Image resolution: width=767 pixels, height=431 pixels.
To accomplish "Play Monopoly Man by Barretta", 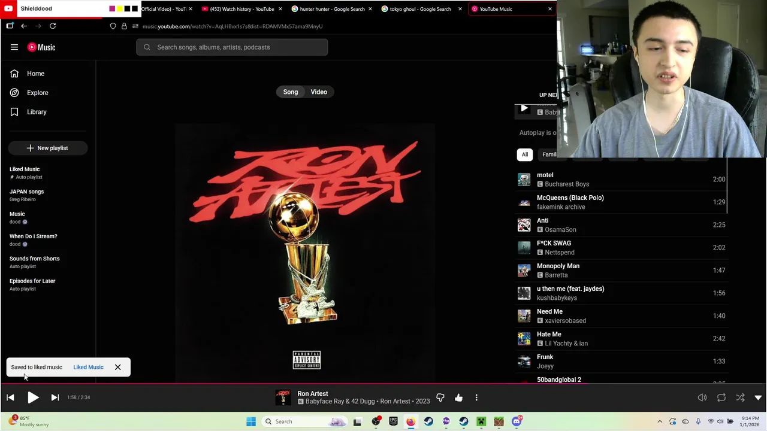I will tap(621, 271).
